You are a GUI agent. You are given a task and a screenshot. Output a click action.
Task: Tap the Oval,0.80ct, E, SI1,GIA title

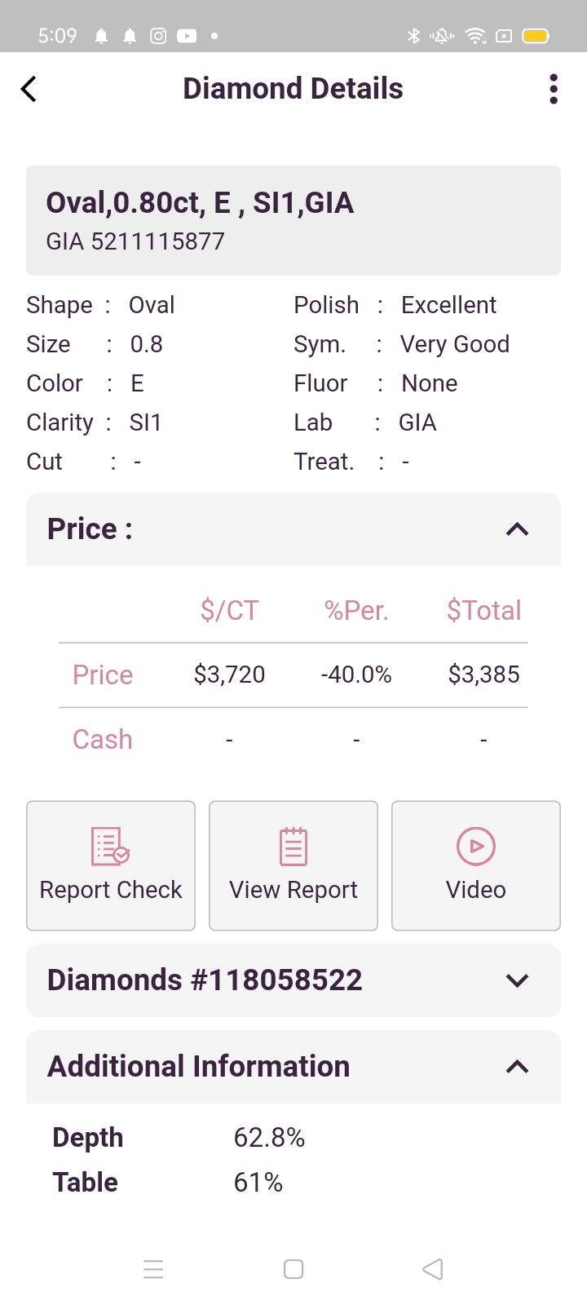point(200,203)
